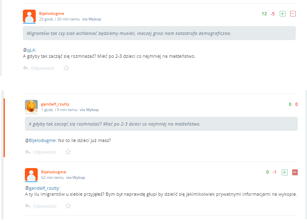Star gandalf_rzulty's comment
This screenshot has height=223, width=307.
pos(68,152)
